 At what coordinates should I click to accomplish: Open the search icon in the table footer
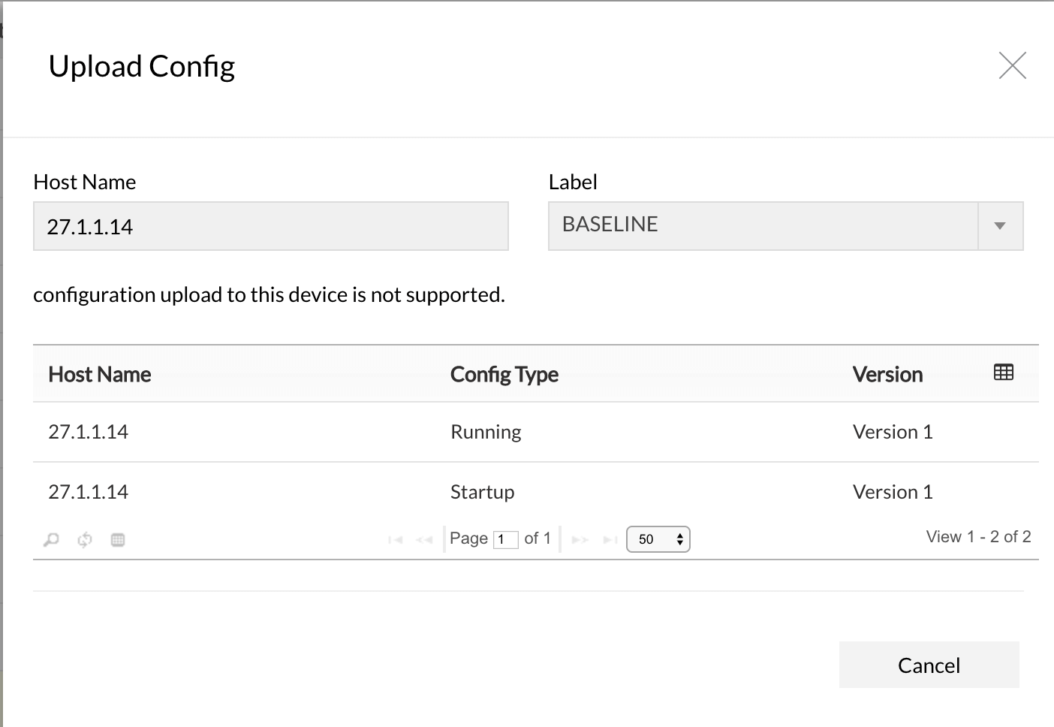point(50,539)
